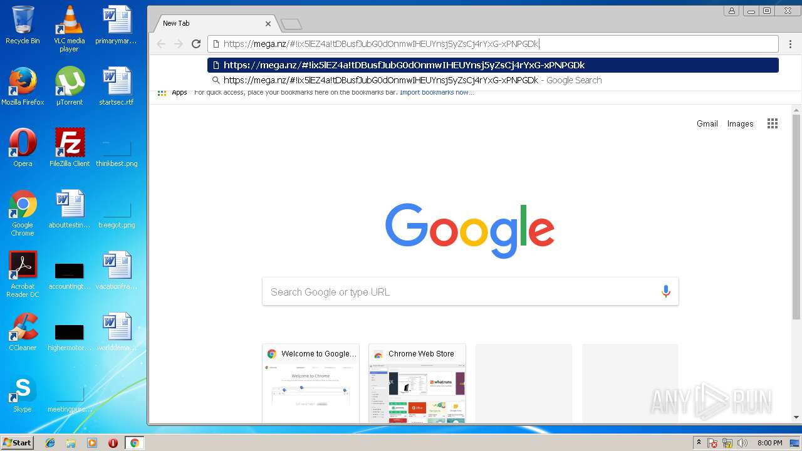Click the Import bookmarks now link
The width and height of the screenshot is (802, 451).
point(437,92)
